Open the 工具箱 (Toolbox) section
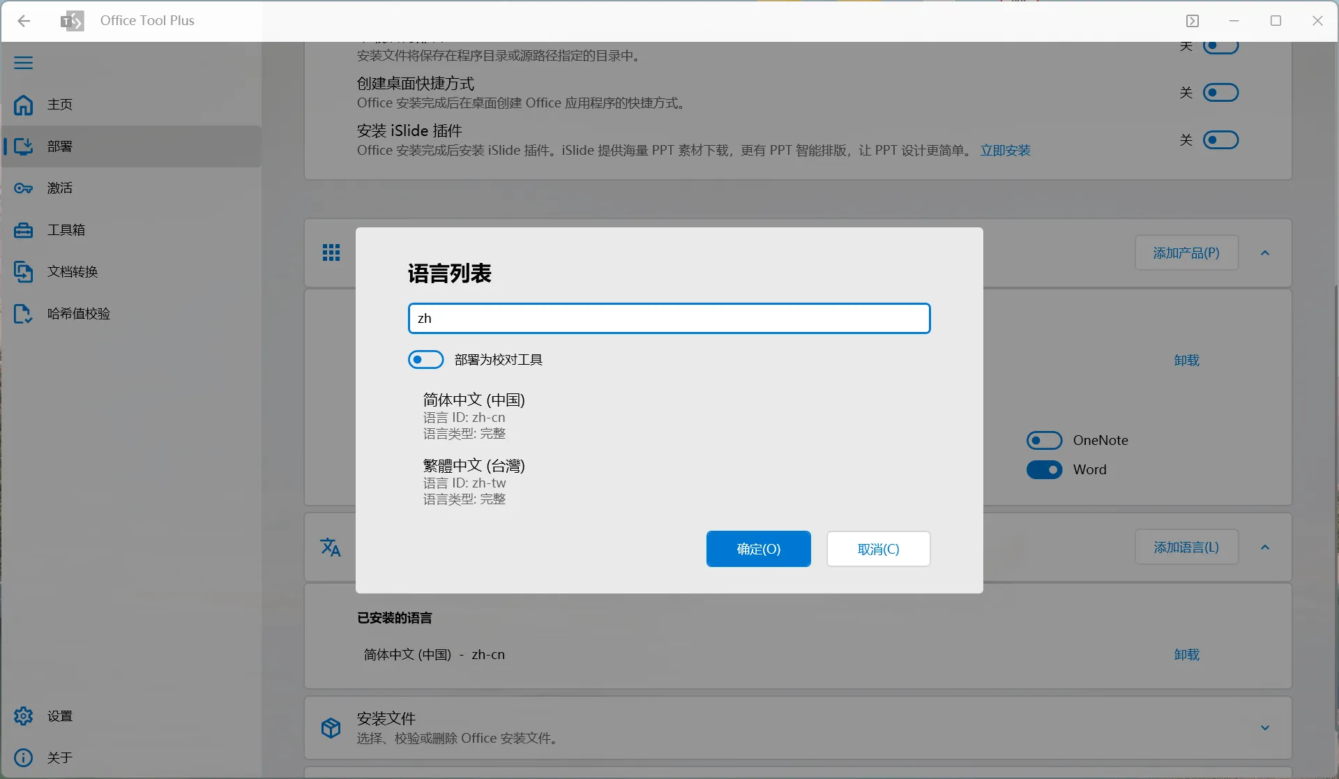The image size is (1339, 779). tap(66, 229)
